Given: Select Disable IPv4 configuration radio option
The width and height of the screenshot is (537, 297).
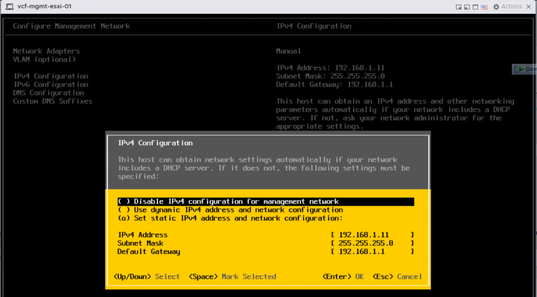Looking at the screenshot, I should [x=123, y=201].
